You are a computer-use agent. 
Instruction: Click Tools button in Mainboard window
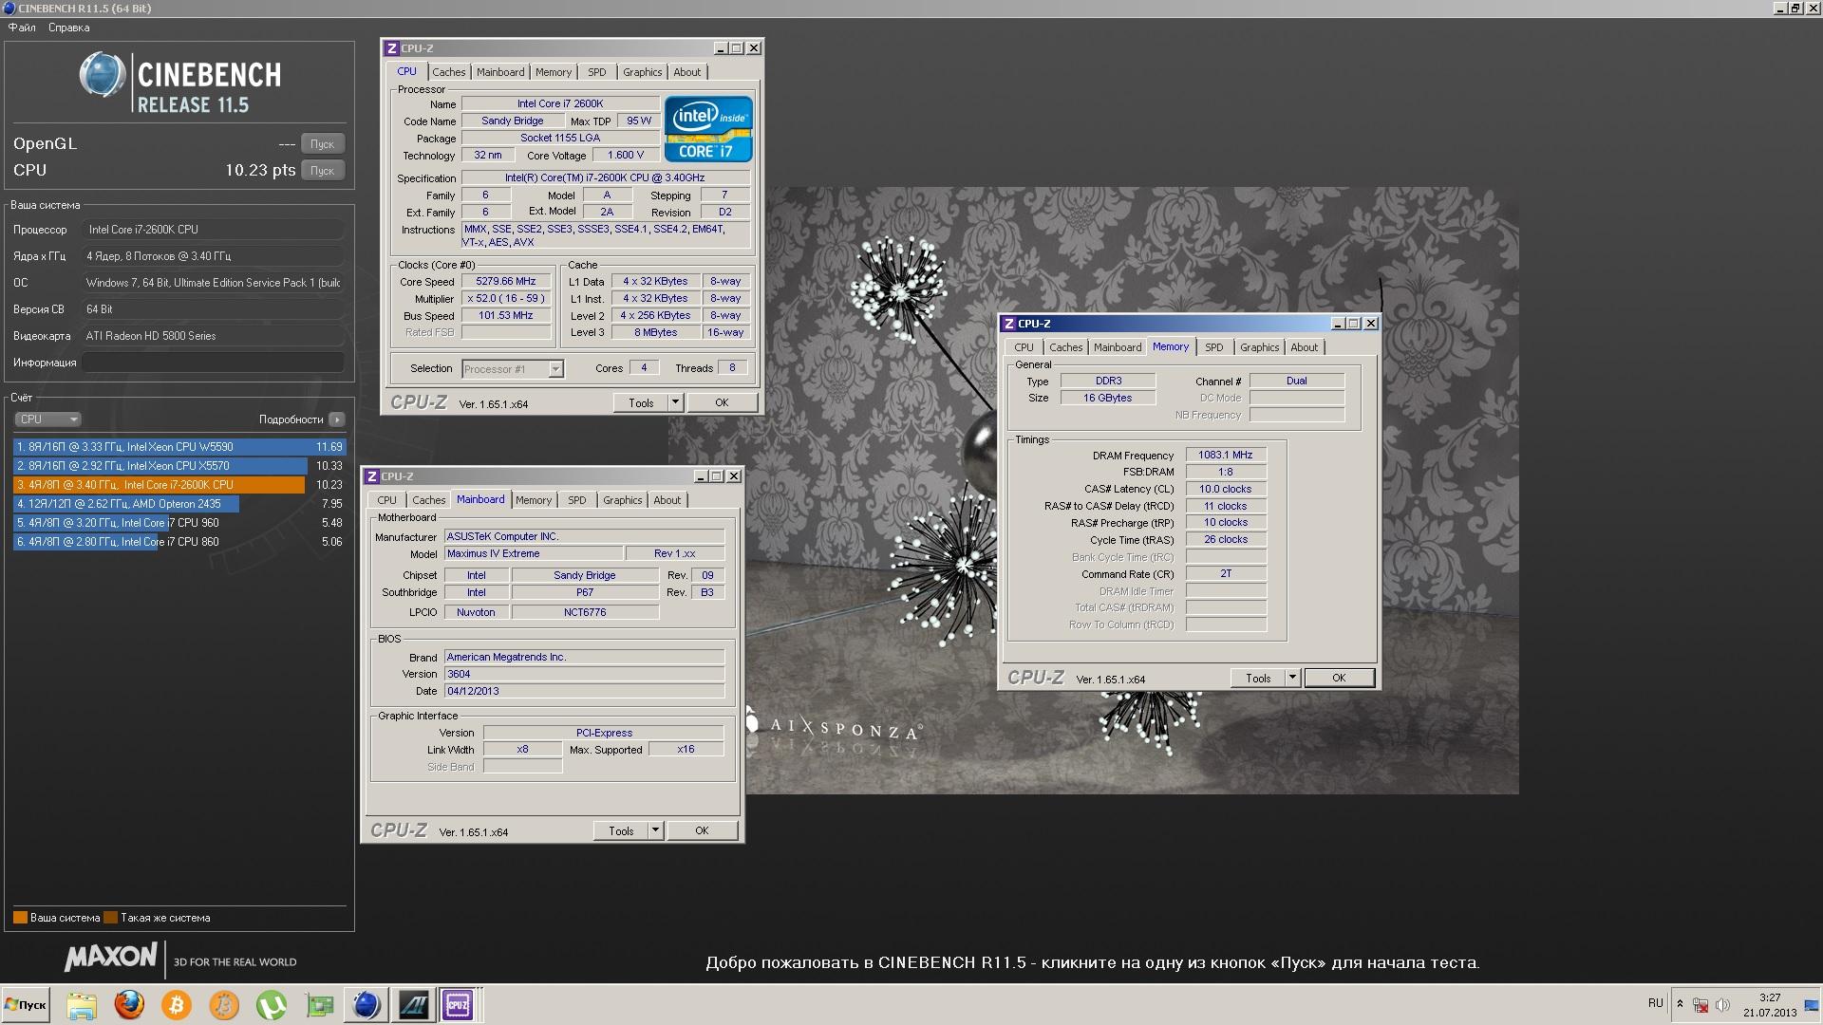pos(621,830)
